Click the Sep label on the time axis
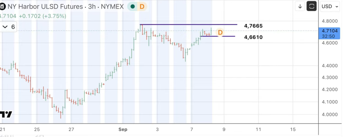 (x=123, y=129)
